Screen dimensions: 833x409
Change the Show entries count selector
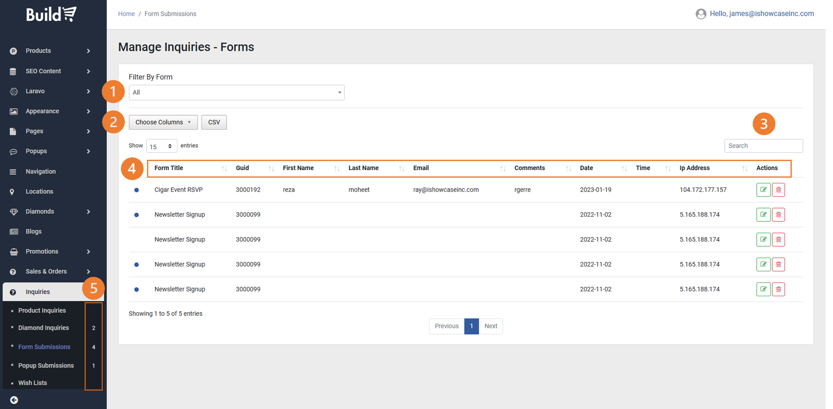pos(161,146)
